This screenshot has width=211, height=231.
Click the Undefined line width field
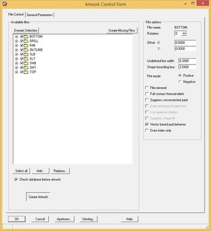[x=187, y=61]
